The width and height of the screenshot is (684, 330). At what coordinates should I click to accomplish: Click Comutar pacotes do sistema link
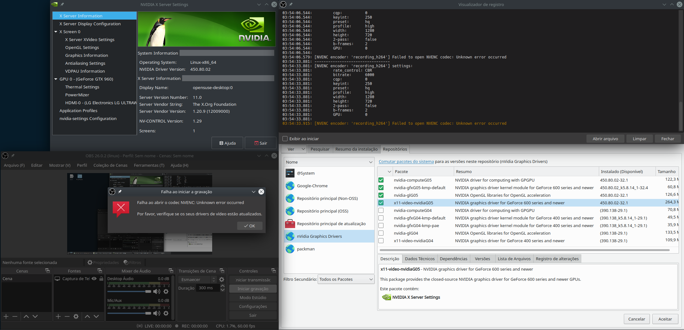click(406, 161)
